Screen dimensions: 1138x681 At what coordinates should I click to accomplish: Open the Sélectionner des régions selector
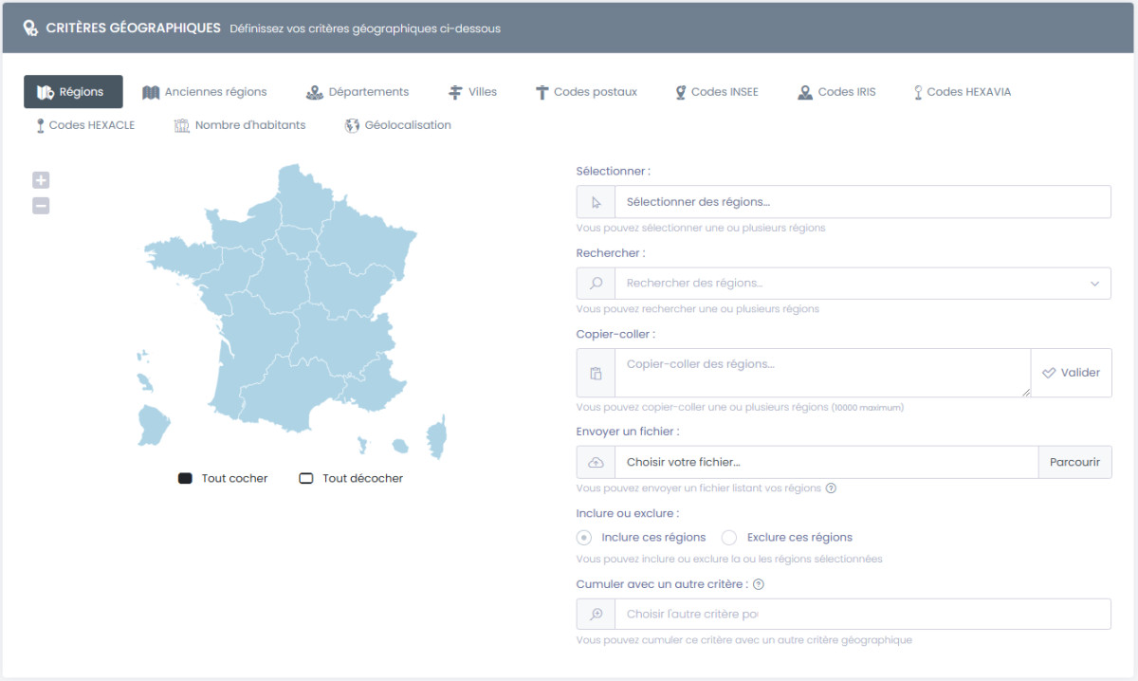pos(862,202)
